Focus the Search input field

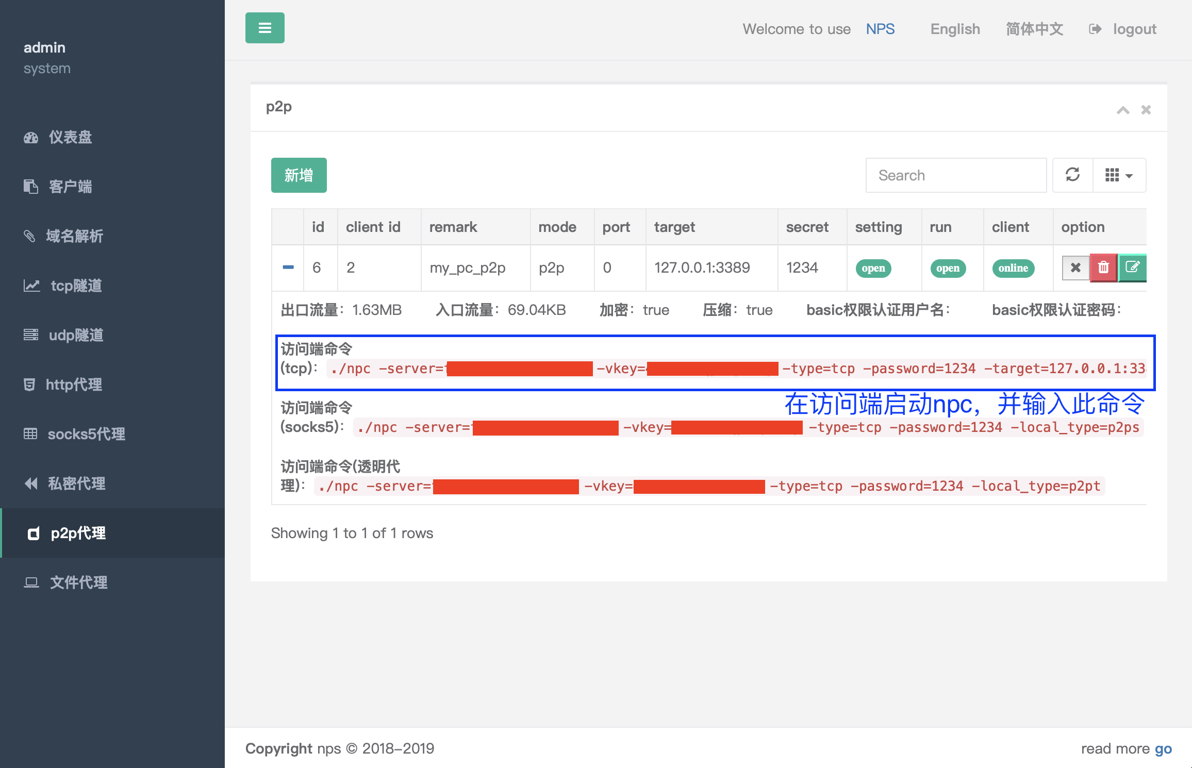(x=956, y=175)
